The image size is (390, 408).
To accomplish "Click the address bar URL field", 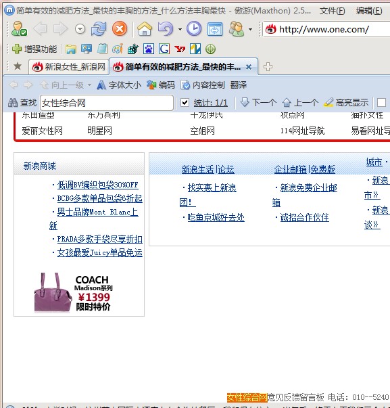I will (326, 29).
